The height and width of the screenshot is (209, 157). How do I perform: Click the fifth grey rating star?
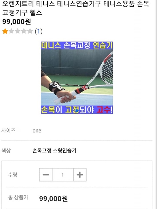30,31
